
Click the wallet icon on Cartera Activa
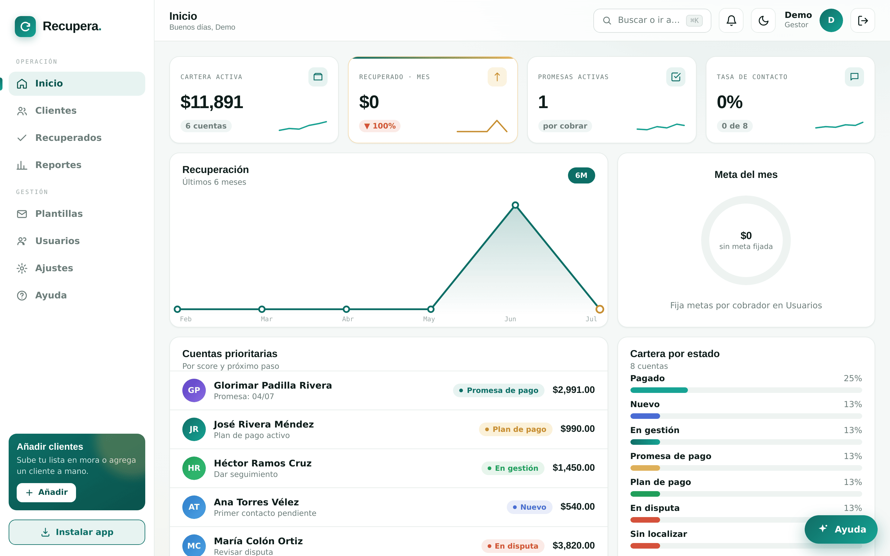point(318,77)
